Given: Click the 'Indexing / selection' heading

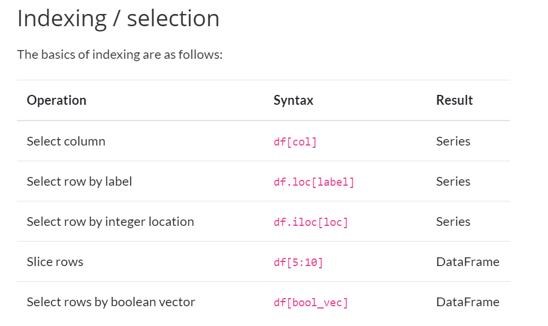Looking at the screenshot, I should pyautogui.click(x=118, y=18).
